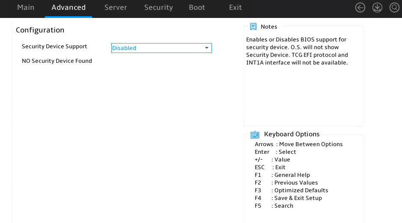Expand the Disabled dropdown arrow
The image size is (402, 223).
[207, 48]
